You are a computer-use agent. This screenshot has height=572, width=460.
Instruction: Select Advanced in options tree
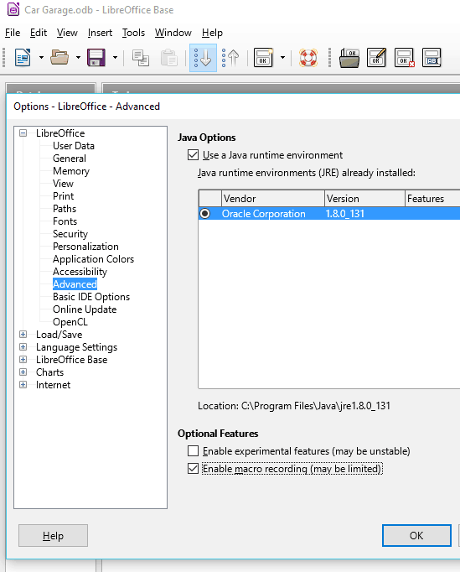pos(75,284)
